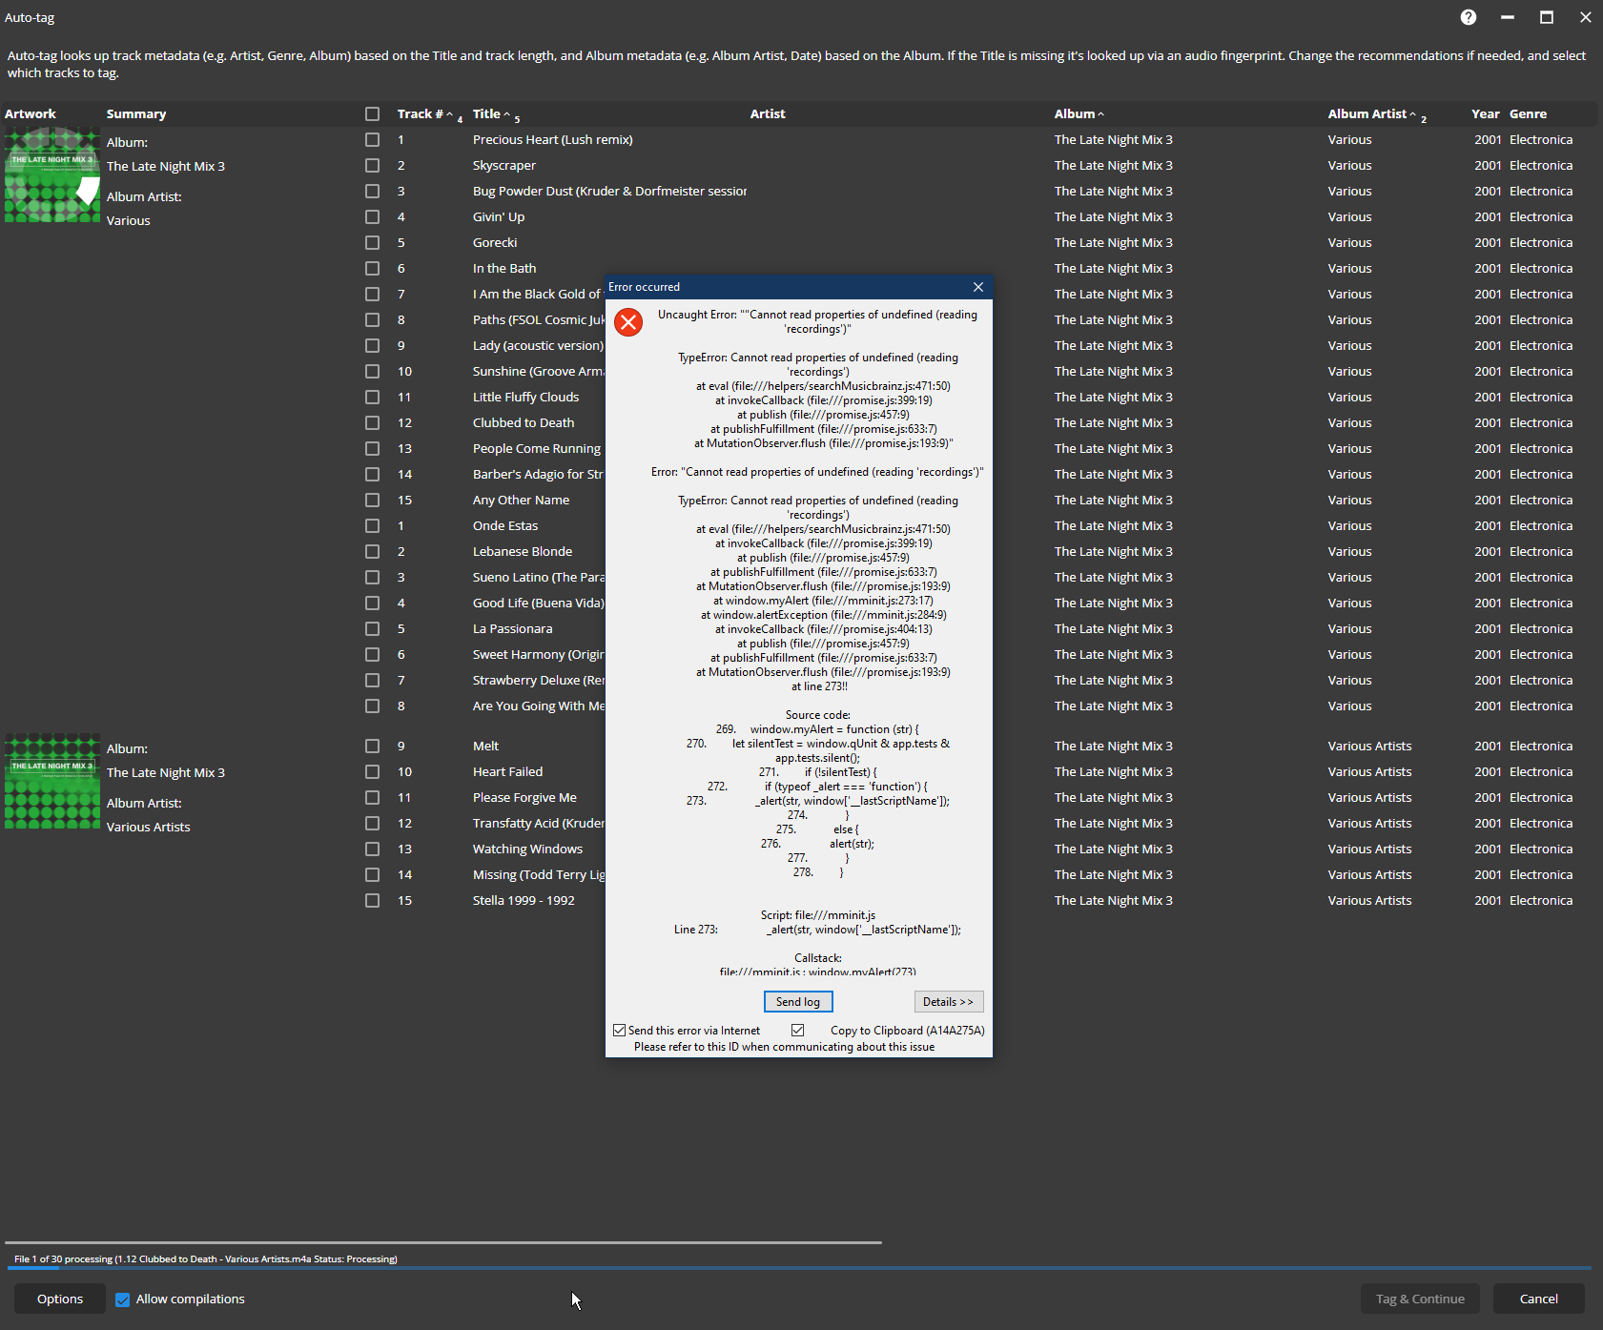Expand error info with Details >> button
Viewport: 1603px width, 1330px height.
click(948, 1002)
